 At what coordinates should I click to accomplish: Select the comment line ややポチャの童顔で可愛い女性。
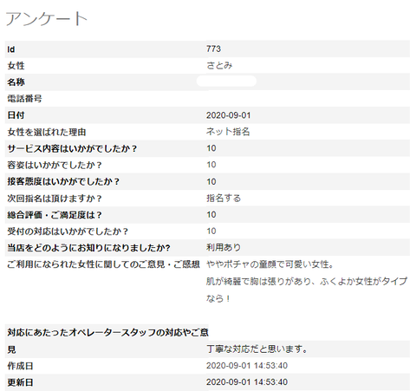coord(270,264)
